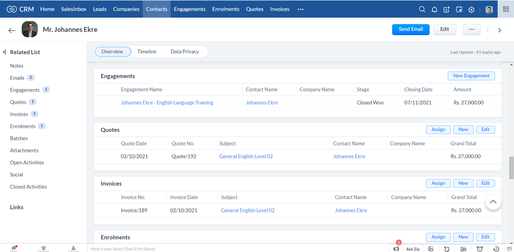Click New in the Invoices section
Screen dimensions: 514x252
pos(463,183)
